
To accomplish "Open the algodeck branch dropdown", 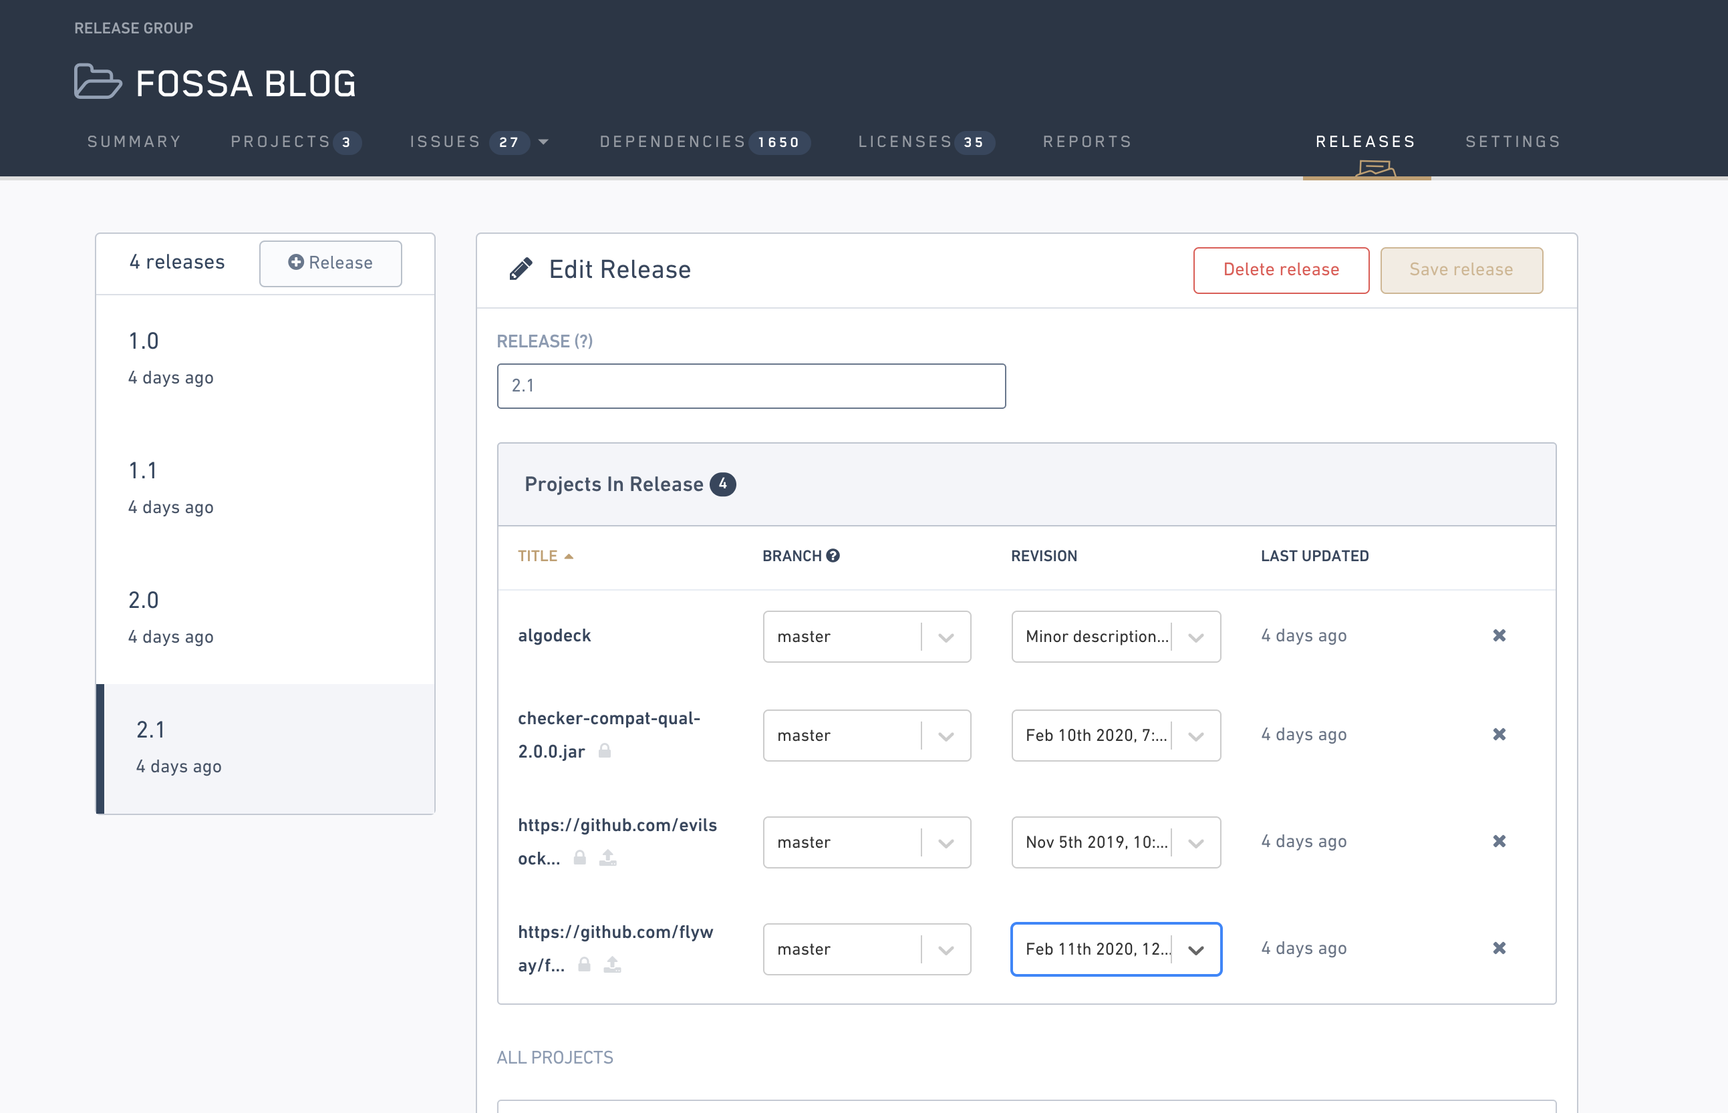I will pos(946,637).
